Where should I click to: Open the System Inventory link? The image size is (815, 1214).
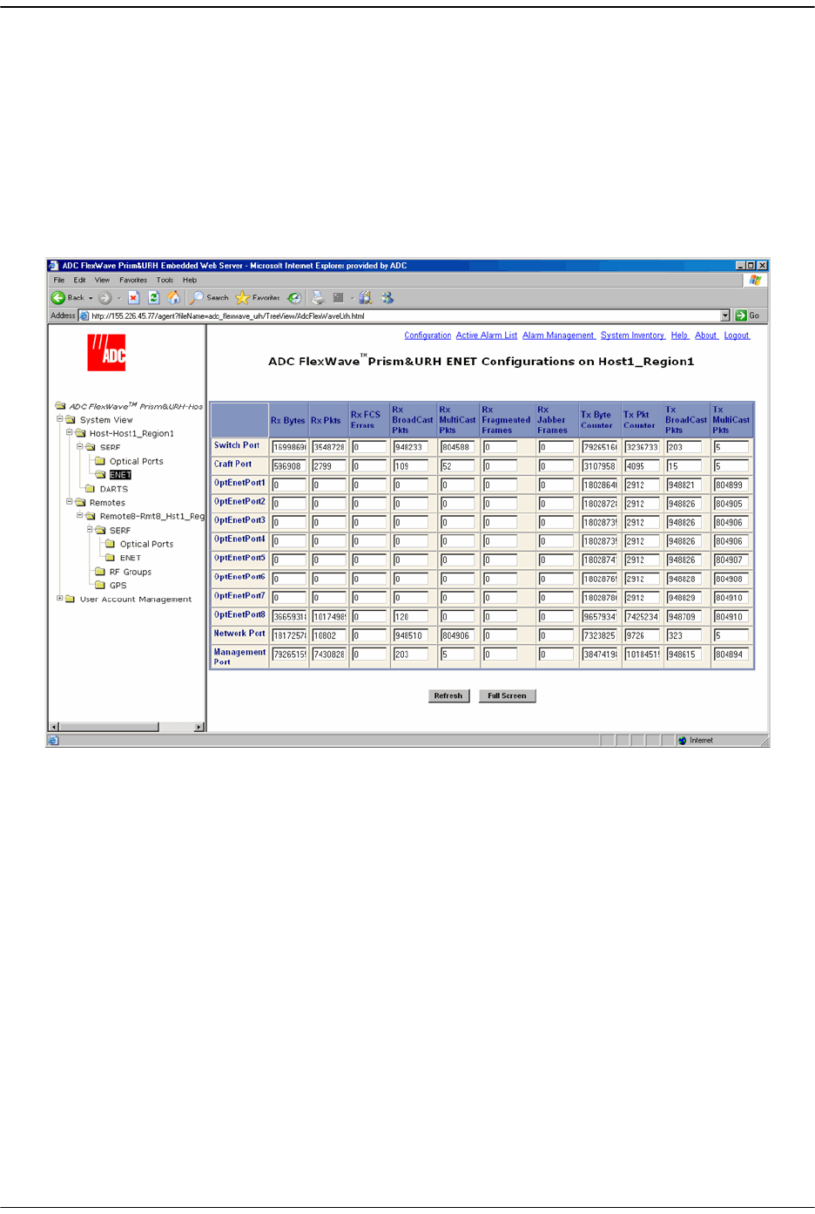pyautogui.click(x=632, y=336)
